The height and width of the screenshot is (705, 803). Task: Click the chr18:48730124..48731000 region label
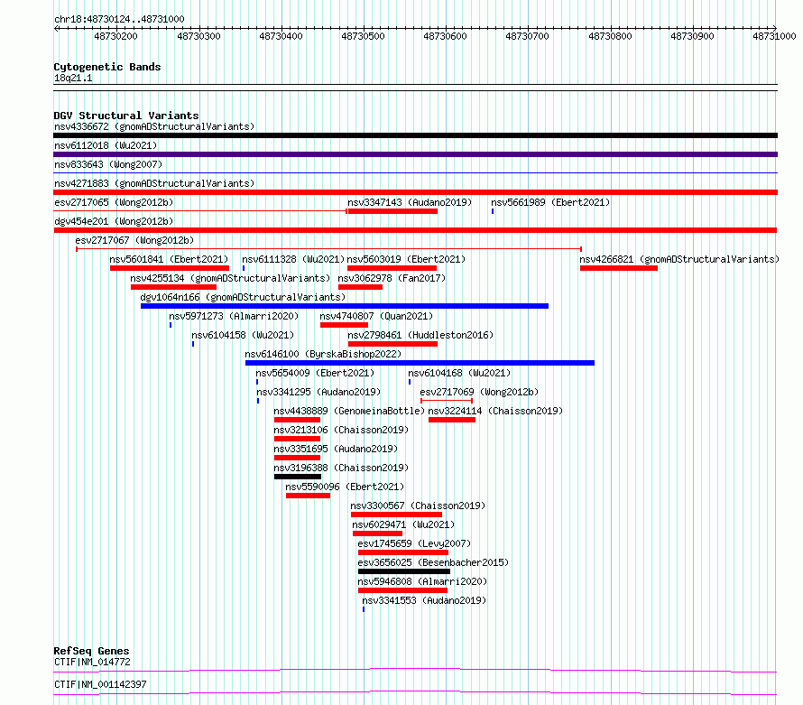click(x=119, y=19)
